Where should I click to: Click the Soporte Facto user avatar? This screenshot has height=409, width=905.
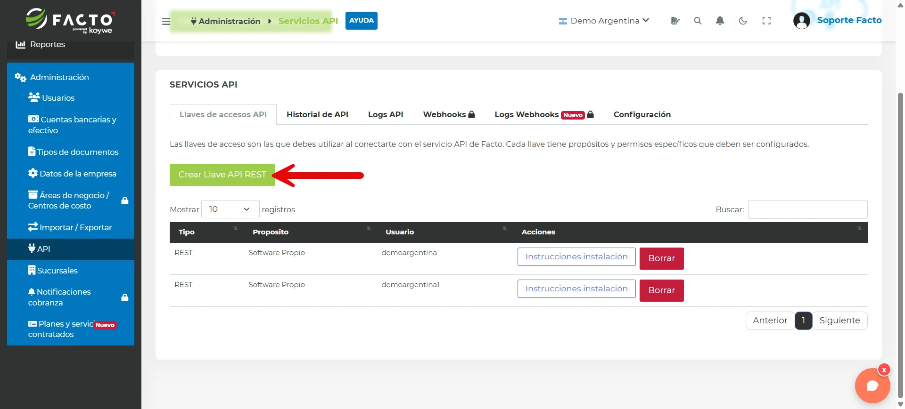click(x=801, y=21)
